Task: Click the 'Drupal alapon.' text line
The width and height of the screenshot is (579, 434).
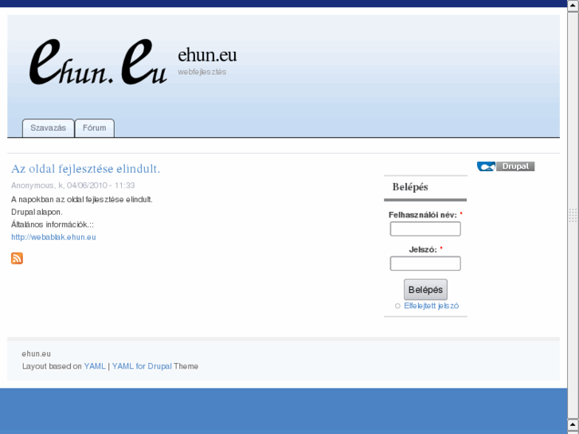Action: click(x=37, y=212)
